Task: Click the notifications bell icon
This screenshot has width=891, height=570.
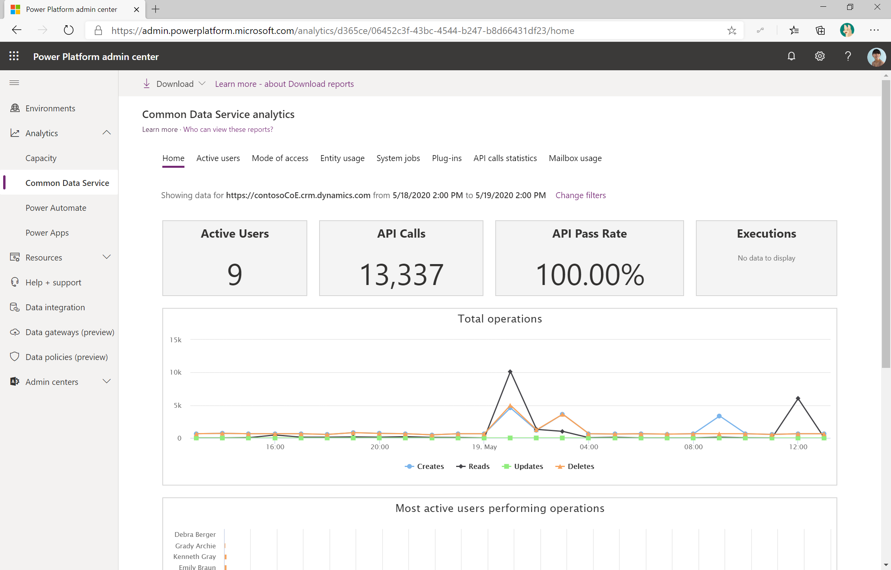Action: tap(791, 57)
